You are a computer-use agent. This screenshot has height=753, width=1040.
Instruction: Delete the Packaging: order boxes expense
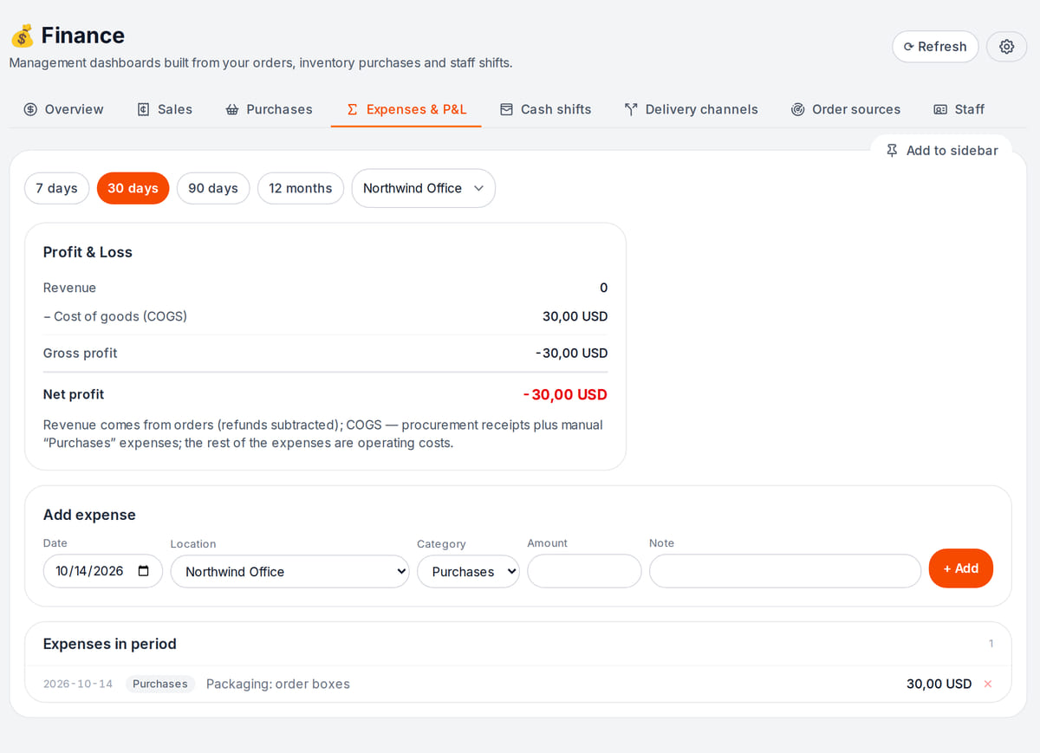coord(987,685)
